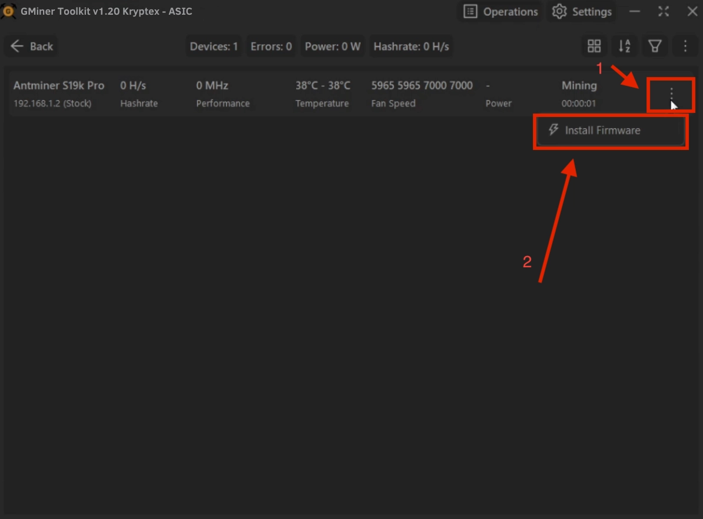Click the GMiner app logo icon
The width and height of the screenshot is (703, 519).
click(8, 11)
